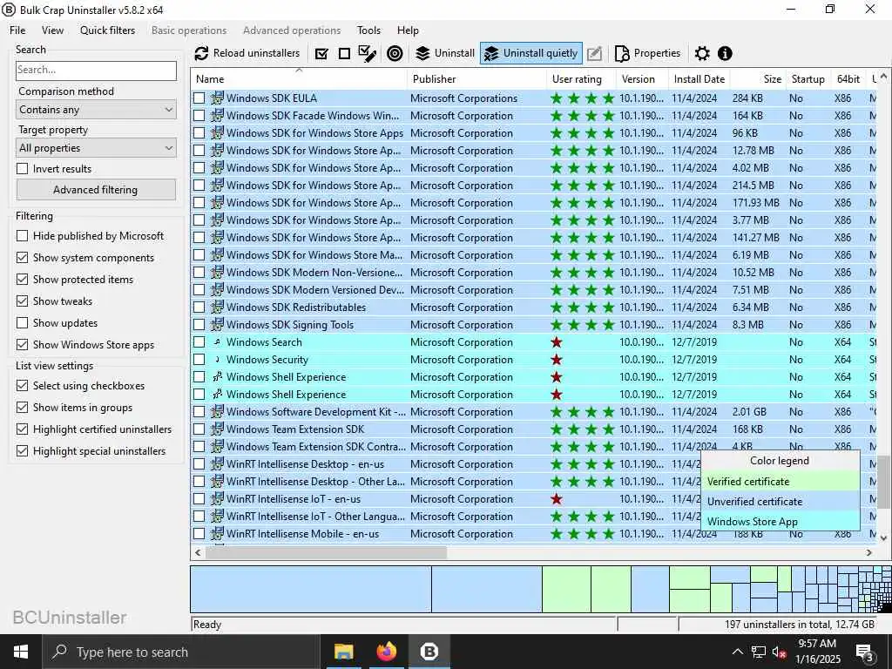Sort by Publisher column header

(x=476, y=79)
